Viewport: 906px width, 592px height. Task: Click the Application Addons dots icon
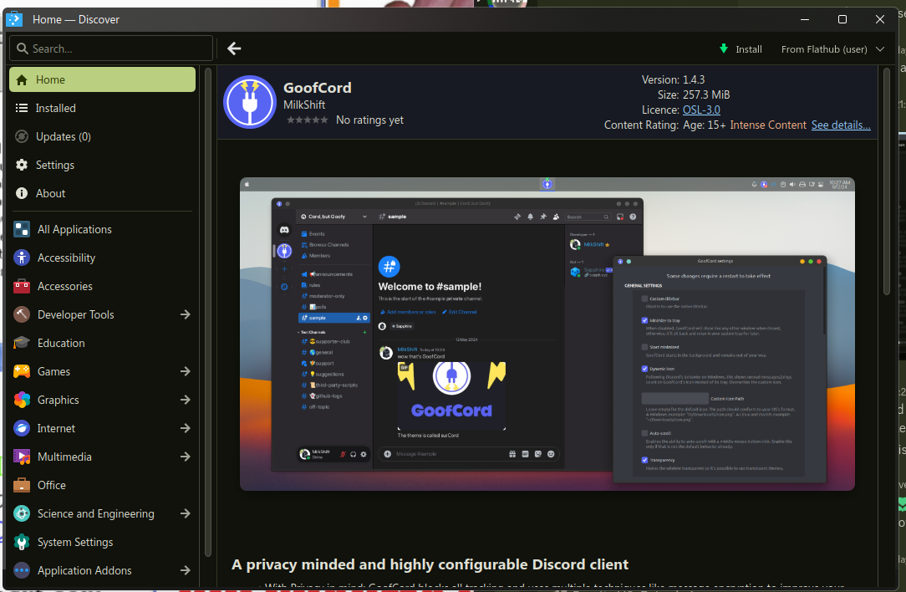point(22,570)
